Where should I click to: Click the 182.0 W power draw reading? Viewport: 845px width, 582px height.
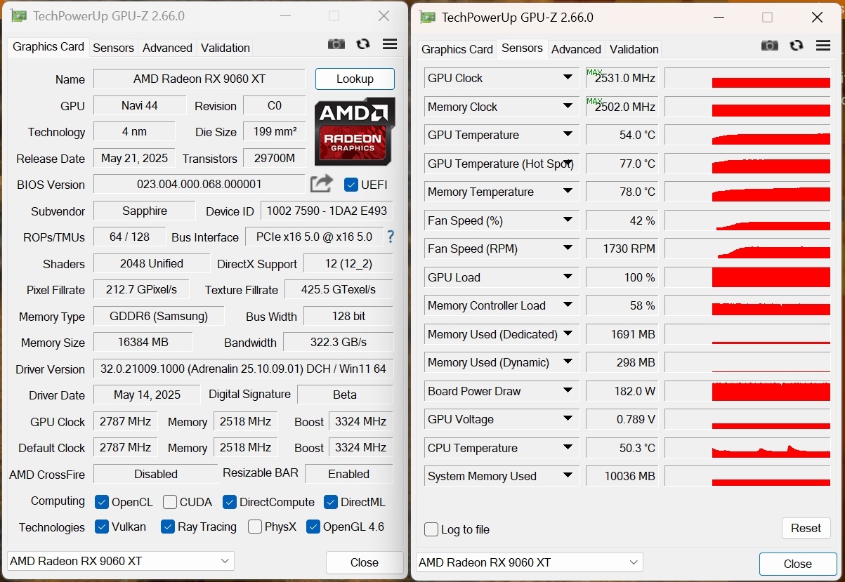pos(622,391)
